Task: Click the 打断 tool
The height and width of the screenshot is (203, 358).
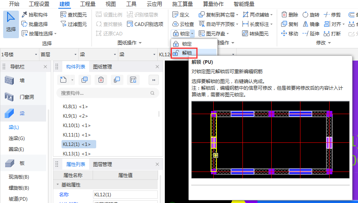Action: [x=332, y=34]
